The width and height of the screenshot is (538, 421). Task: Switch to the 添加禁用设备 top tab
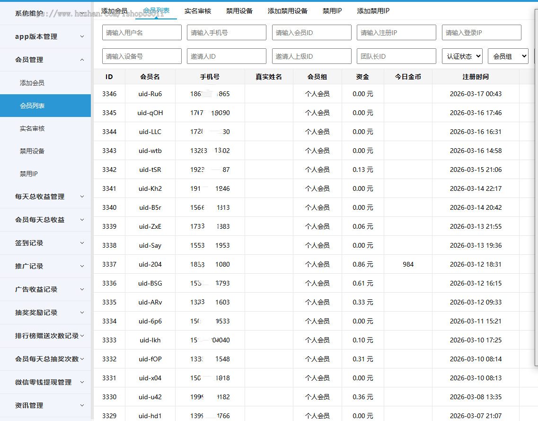click(x=288, y=11)
